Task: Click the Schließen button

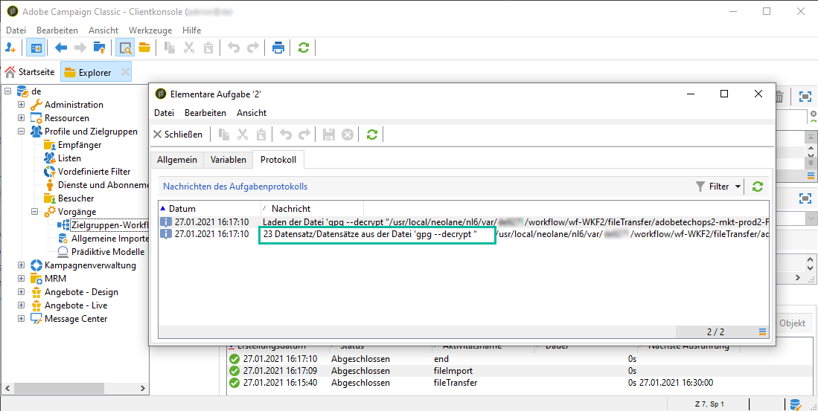Action: [x=178, y=135]
